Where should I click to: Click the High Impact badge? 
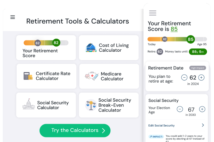coord(197,68)
